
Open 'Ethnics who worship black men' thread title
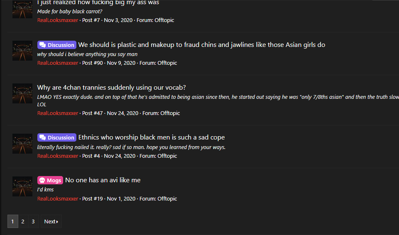(x=152, y=137)
